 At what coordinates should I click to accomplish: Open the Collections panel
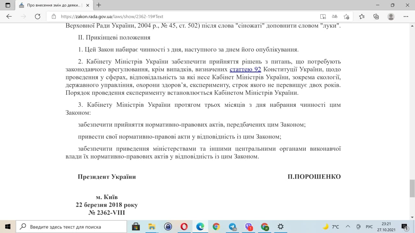(x=376, y=17)
